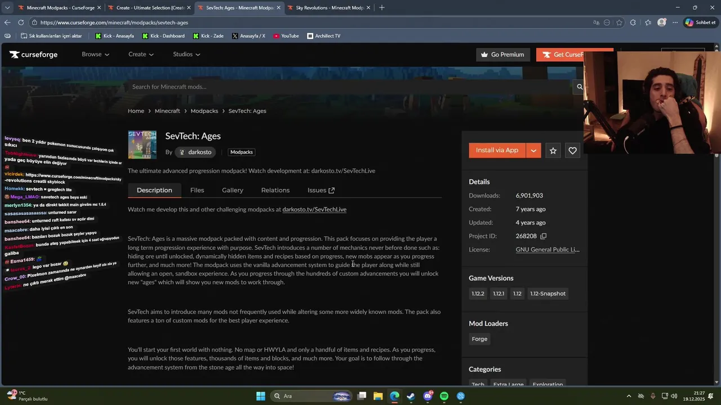The height and width of the screenshot is (405, 721).
Task: Click the Modpacks breadcrumb link
Action: pos(204,111)
